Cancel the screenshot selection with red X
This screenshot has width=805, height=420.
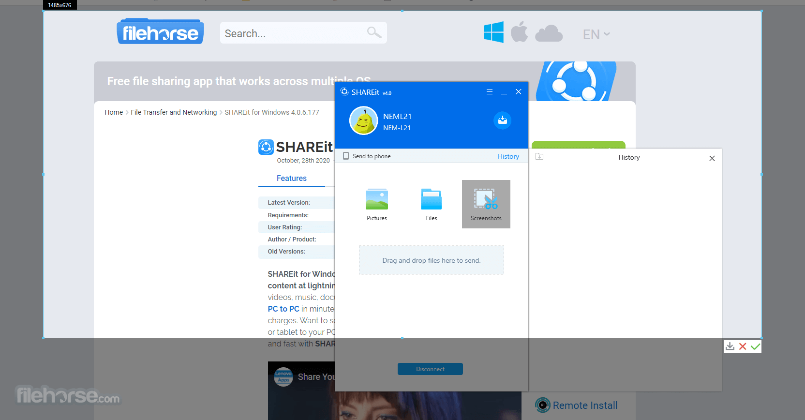[743, 346]
